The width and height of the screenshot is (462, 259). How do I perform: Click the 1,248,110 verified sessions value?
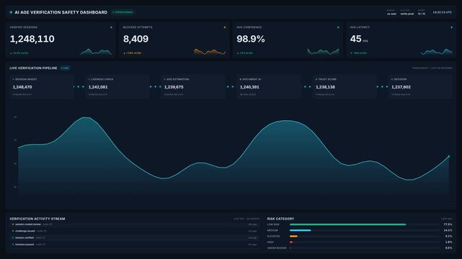pyautogui.click(x=32, y=39)
